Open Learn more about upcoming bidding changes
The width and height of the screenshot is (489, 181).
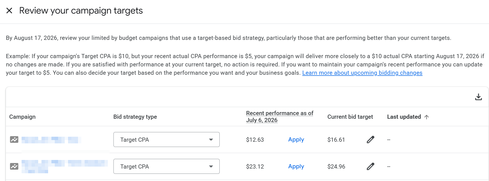pyautogui.click(x=362, y=73)
